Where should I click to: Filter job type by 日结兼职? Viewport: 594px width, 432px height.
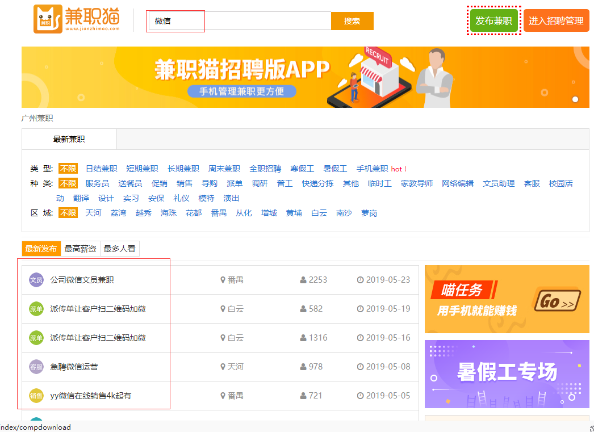pos(101,169)
